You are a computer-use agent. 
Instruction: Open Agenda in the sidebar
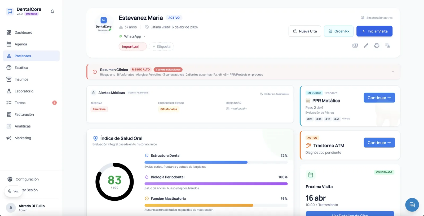(x=21, y=44)
